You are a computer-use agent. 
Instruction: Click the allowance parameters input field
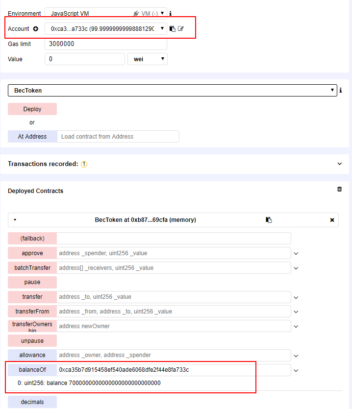point(174,355)
